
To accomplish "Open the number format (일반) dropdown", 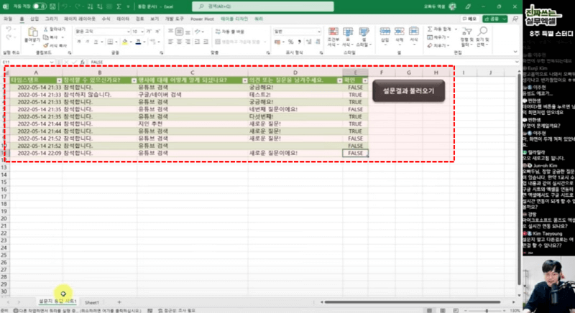I will tap(318, 32).
